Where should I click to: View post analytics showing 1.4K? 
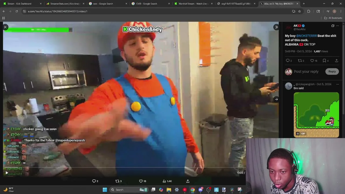click(167, 181)
